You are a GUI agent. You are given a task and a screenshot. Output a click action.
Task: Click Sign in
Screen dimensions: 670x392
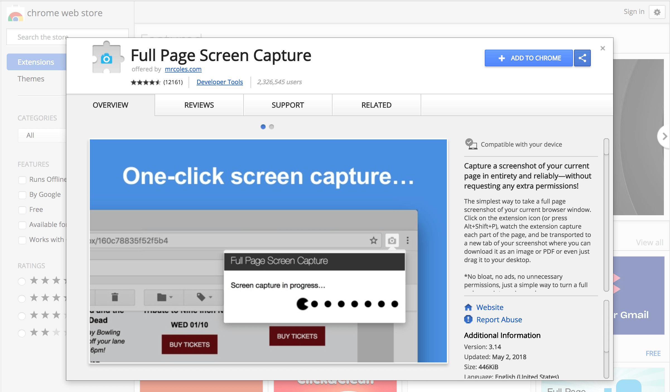[634, 12]
